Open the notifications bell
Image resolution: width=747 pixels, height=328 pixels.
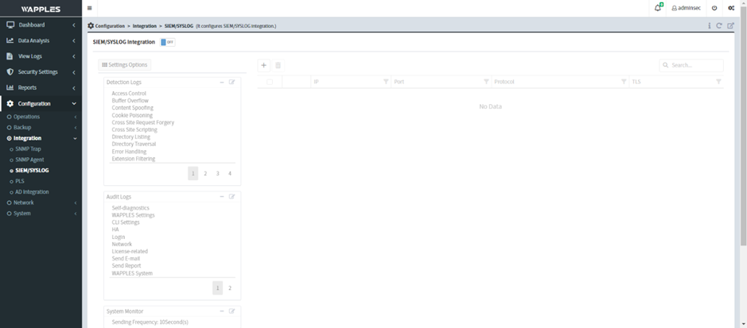[658, 8]
